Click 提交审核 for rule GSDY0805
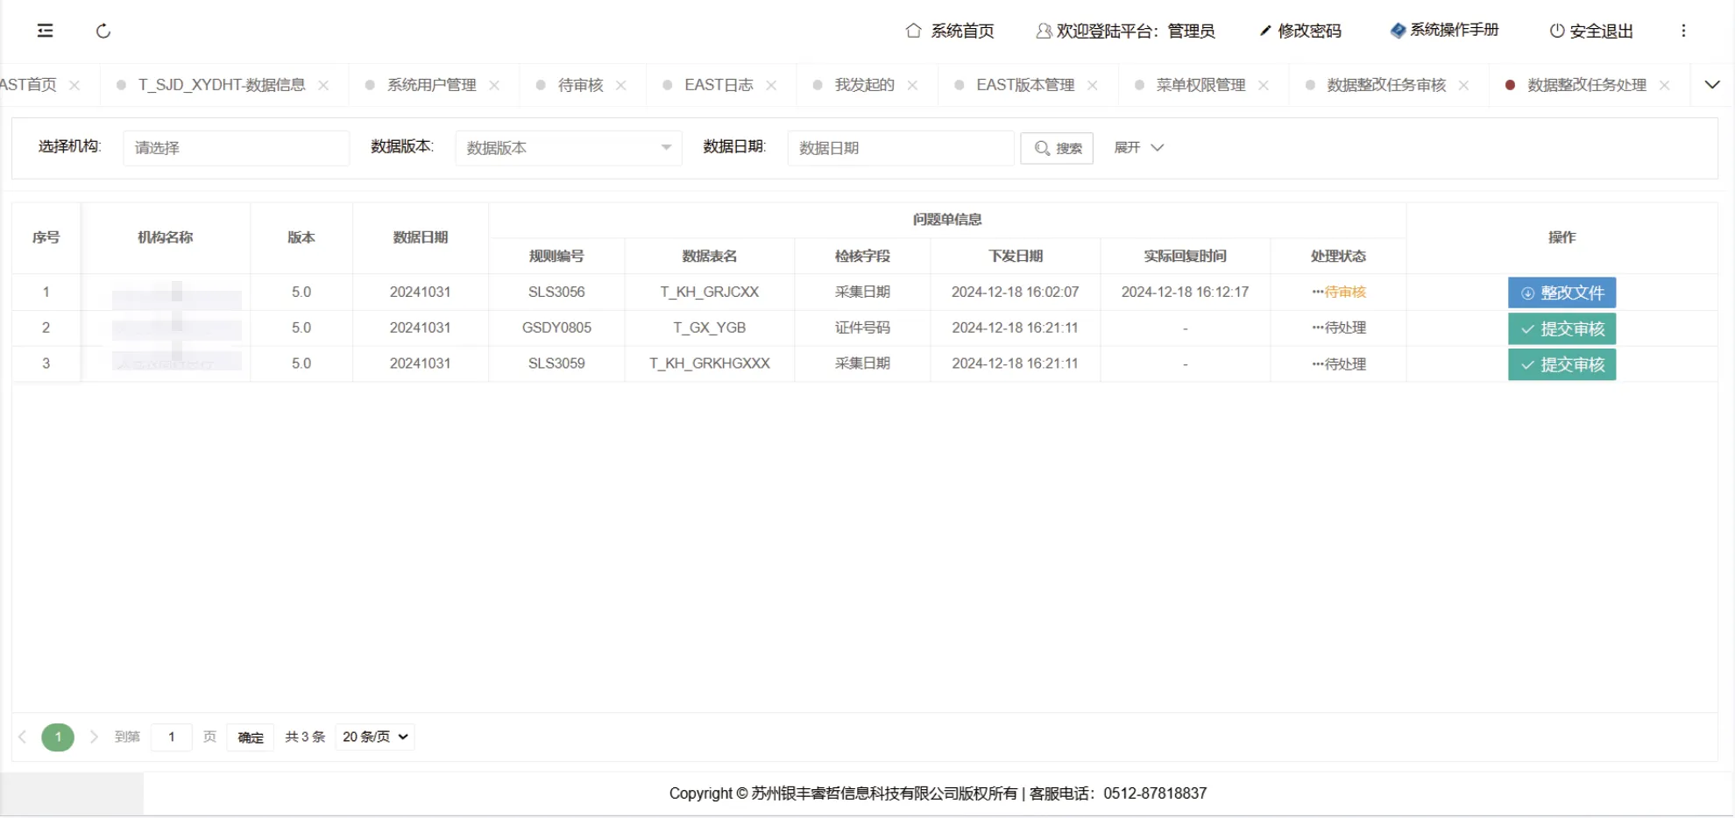This screenshot has width=1735, height=818. click(1561, 328)
